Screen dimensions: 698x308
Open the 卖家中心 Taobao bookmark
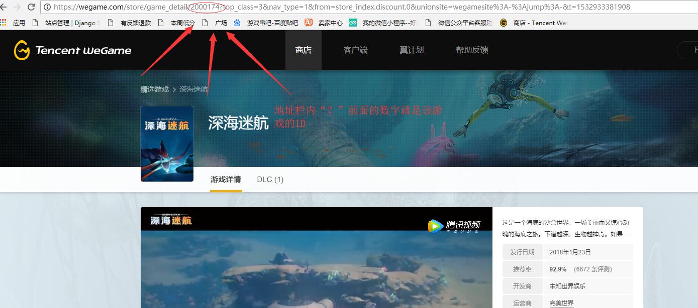pos(324,23)
